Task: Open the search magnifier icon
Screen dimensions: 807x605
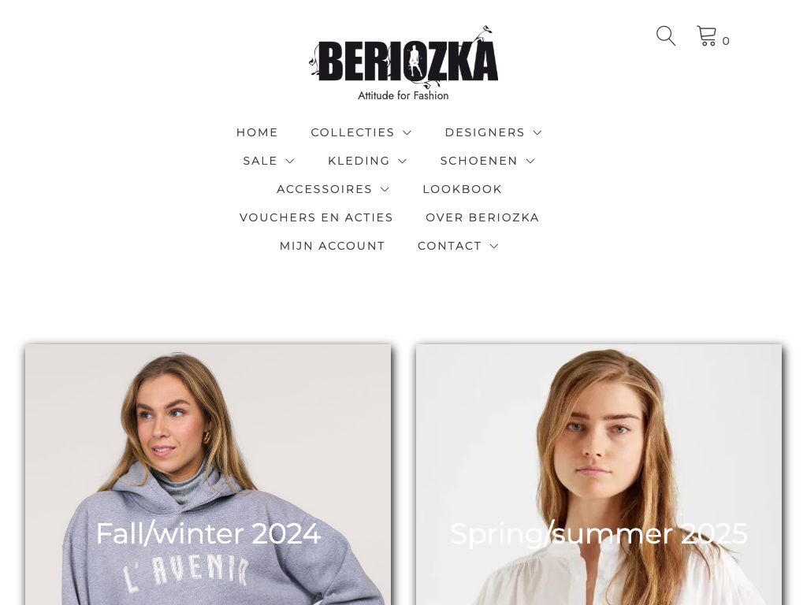Action: [665, 36]
